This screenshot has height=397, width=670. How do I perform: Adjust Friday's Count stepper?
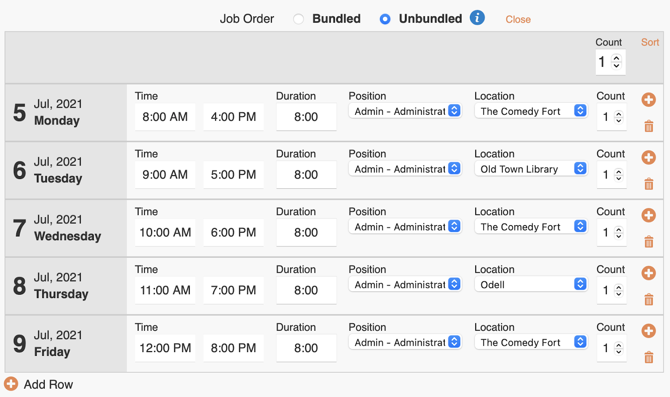tap(618, 348)
